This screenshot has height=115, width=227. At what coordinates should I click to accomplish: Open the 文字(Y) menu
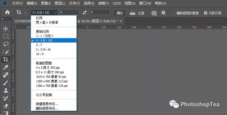pos(74,3)
